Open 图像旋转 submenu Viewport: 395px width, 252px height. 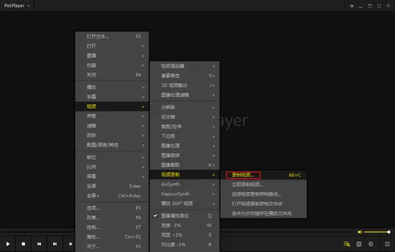[184, 155]
